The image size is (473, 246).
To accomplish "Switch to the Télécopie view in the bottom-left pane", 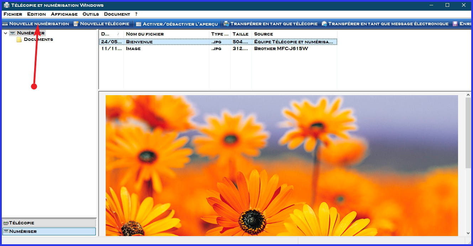I will coord(49,223).
